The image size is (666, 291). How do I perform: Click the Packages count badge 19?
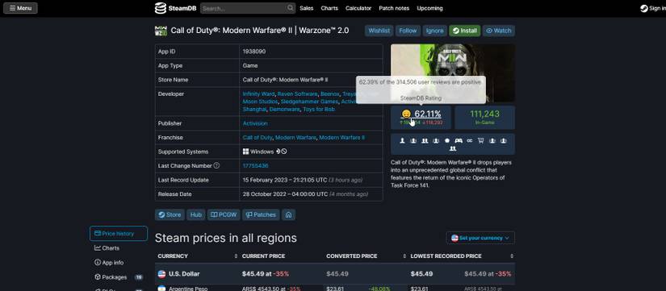tap(139, 277)
